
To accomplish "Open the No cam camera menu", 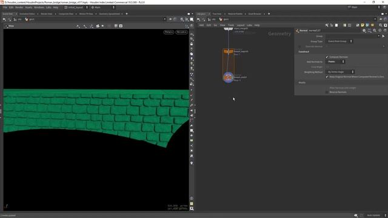I will point(181,32).
